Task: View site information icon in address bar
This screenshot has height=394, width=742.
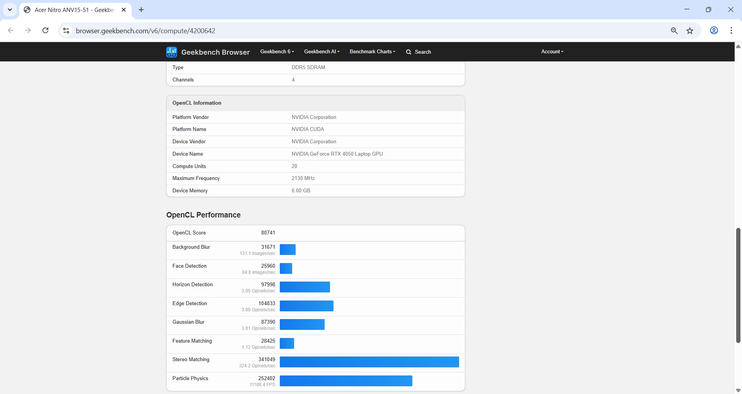Action: [66, 31]
